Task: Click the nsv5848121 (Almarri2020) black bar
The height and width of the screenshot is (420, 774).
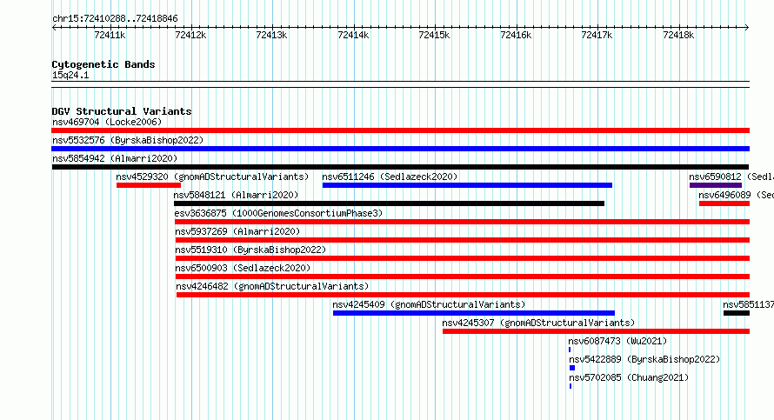Action: click(389, 203)
